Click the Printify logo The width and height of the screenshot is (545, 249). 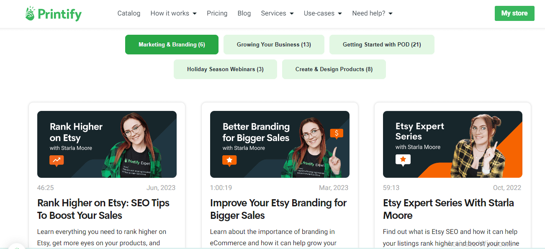pyautogui.click(x=53, y=13)
